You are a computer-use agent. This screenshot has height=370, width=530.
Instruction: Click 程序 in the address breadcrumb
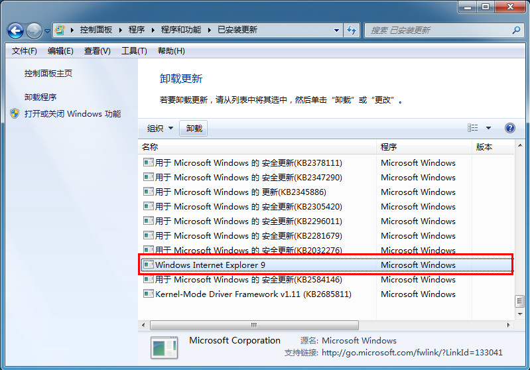[137, 30]
